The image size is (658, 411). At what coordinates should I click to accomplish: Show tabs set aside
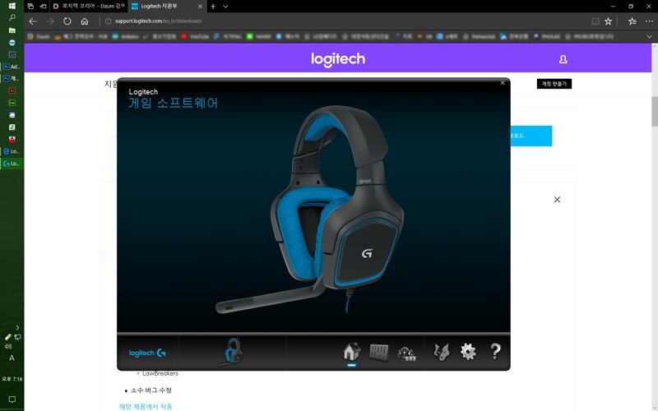tap(30, 7)
